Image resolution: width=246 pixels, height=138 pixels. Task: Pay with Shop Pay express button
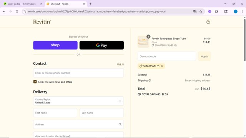[55, 45]
